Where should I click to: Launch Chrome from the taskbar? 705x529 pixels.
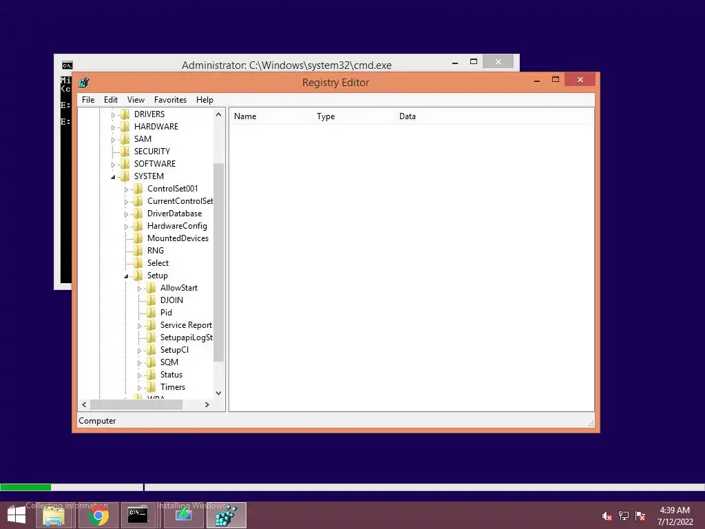98,515
